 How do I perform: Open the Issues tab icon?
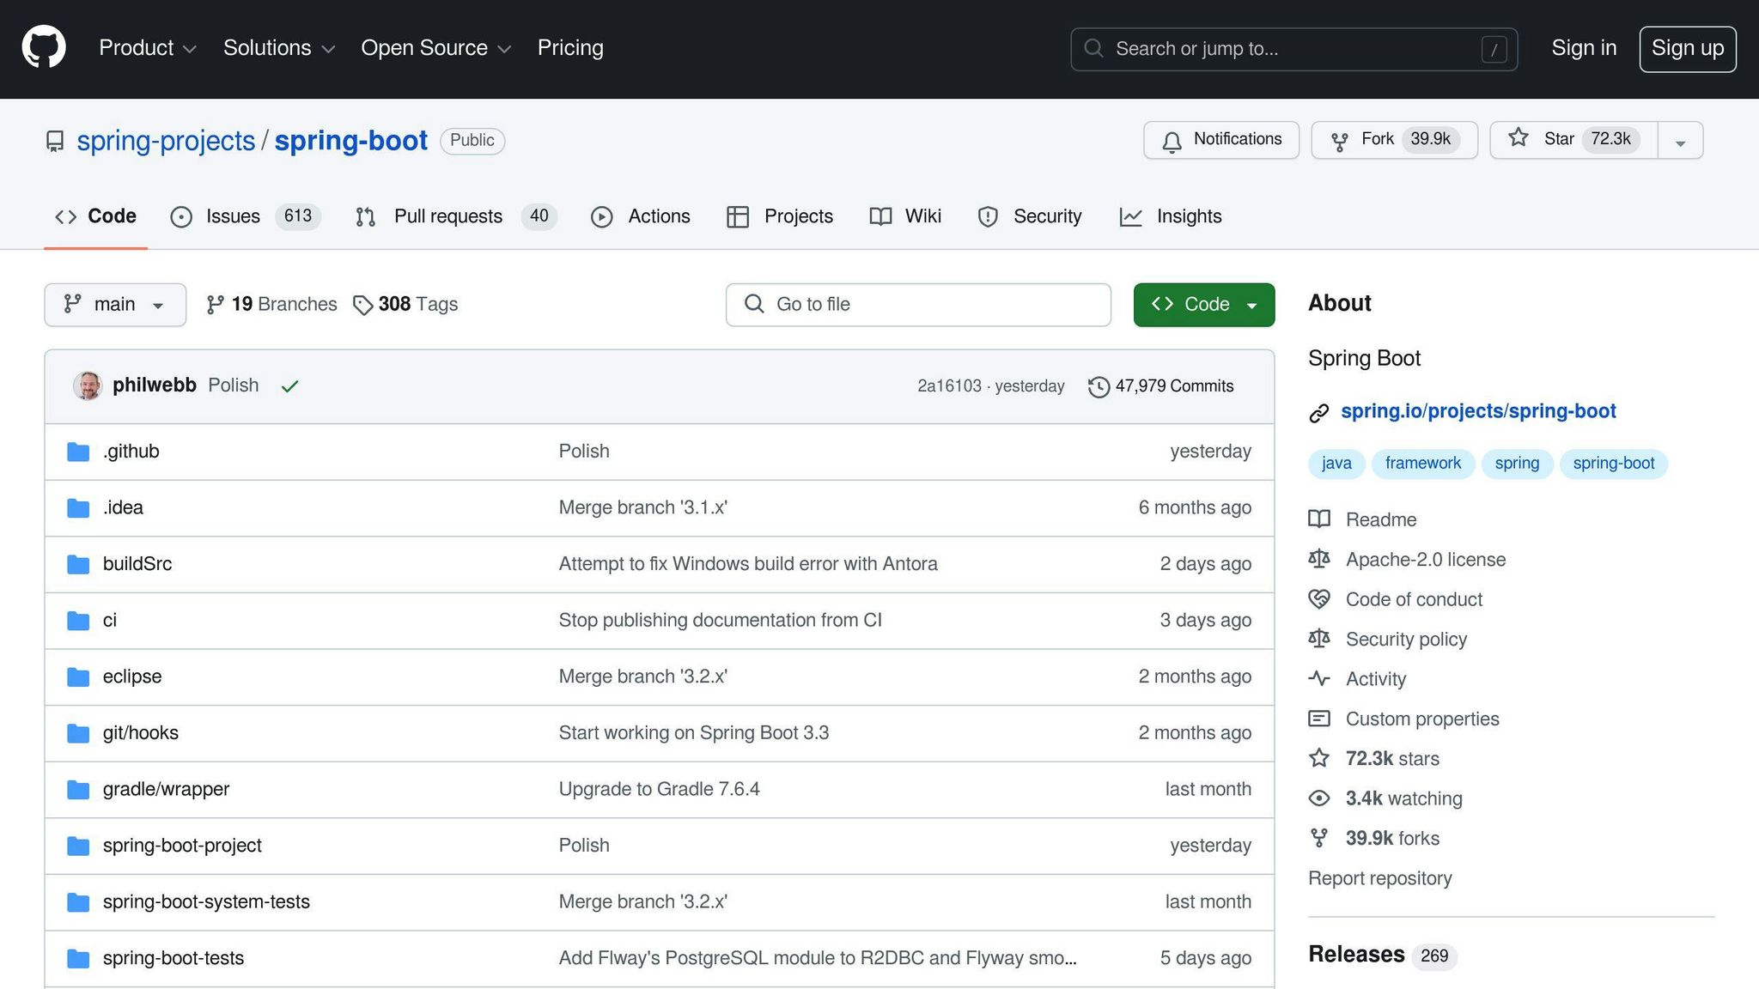[181, 216]
